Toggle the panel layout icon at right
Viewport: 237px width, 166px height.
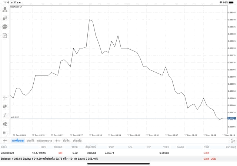[x=233, y=141]
